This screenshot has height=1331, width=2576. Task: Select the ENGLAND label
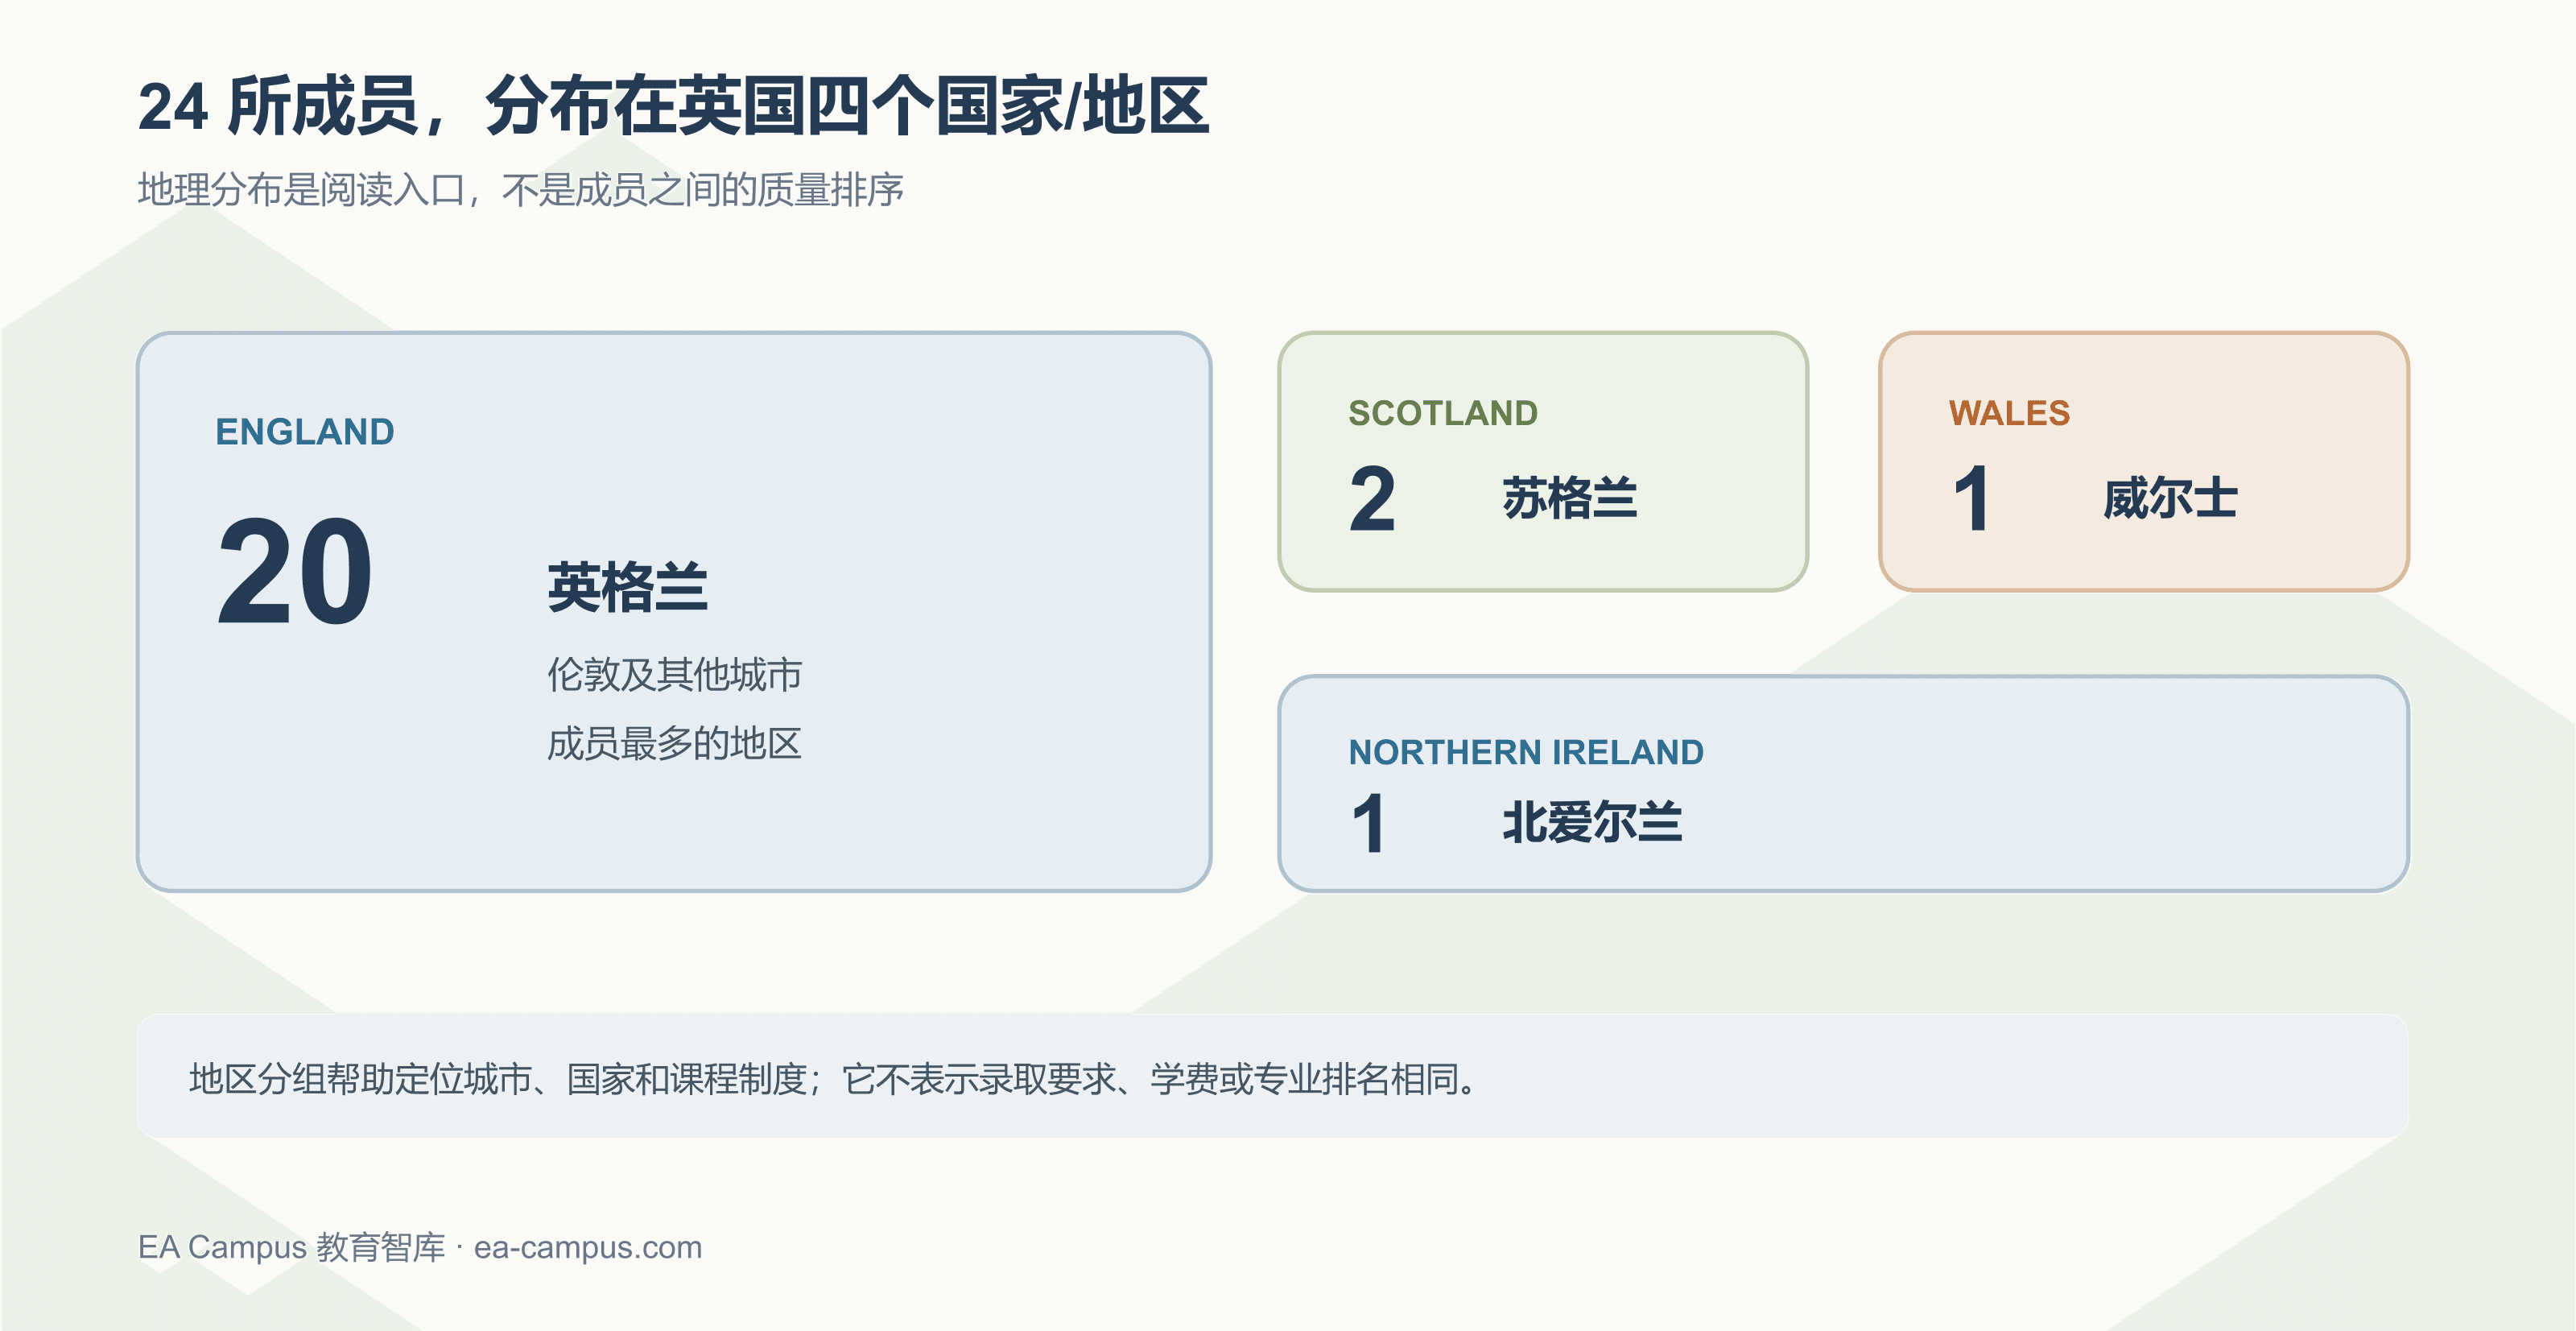(x=305, y=432)
